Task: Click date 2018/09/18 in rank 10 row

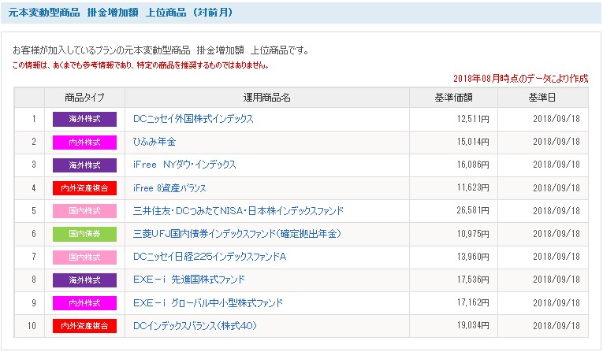Action: pyautogui.click(x=556, y=325)
